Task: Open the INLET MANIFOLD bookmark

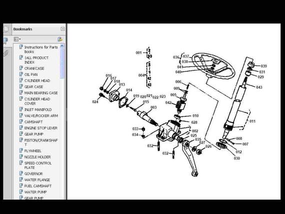Action: click(x=38, y=109)
